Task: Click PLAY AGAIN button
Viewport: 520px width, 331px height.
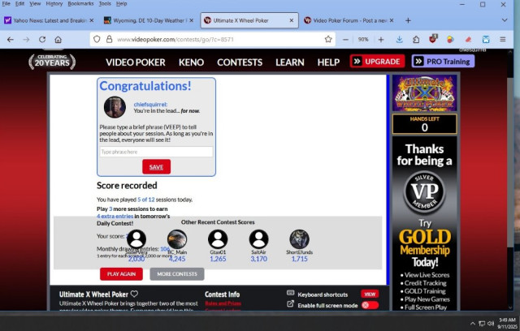Action: click(x=121, y=274)
